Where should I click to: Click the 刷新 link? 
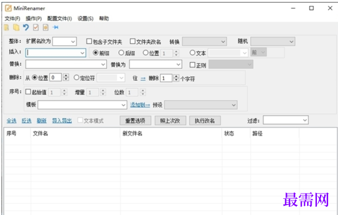[41, 121]
